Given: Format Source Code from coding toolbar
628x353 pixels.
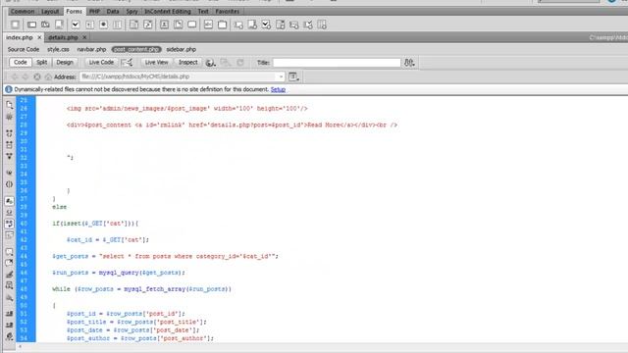Looking at the screenshot, I should (x=9, y=336).
